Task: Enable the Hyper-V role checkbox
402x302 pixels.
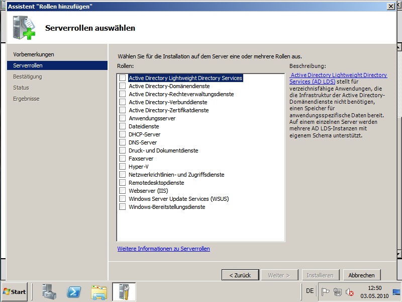Action: click(122, 167)
